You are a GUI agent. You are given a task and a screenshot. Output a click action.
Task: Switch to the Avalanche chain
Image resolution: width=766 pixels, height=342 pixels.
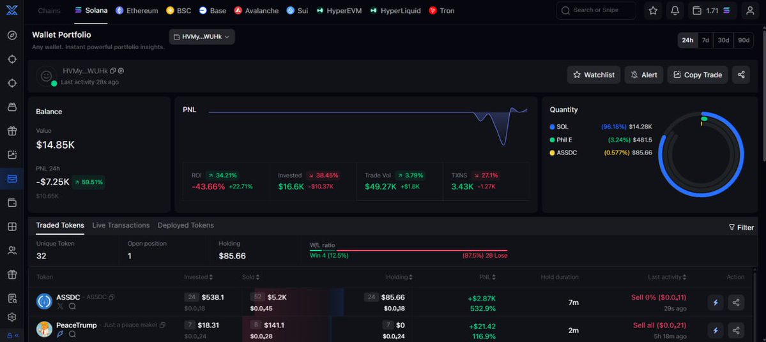tap(256, 10)
